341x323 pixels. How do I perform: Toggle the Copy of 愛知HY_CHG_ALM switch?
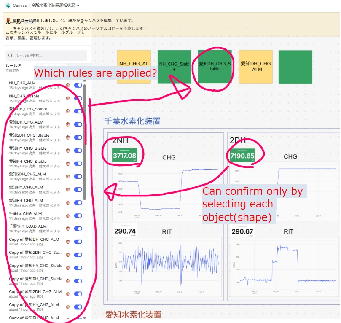(78, 307)
